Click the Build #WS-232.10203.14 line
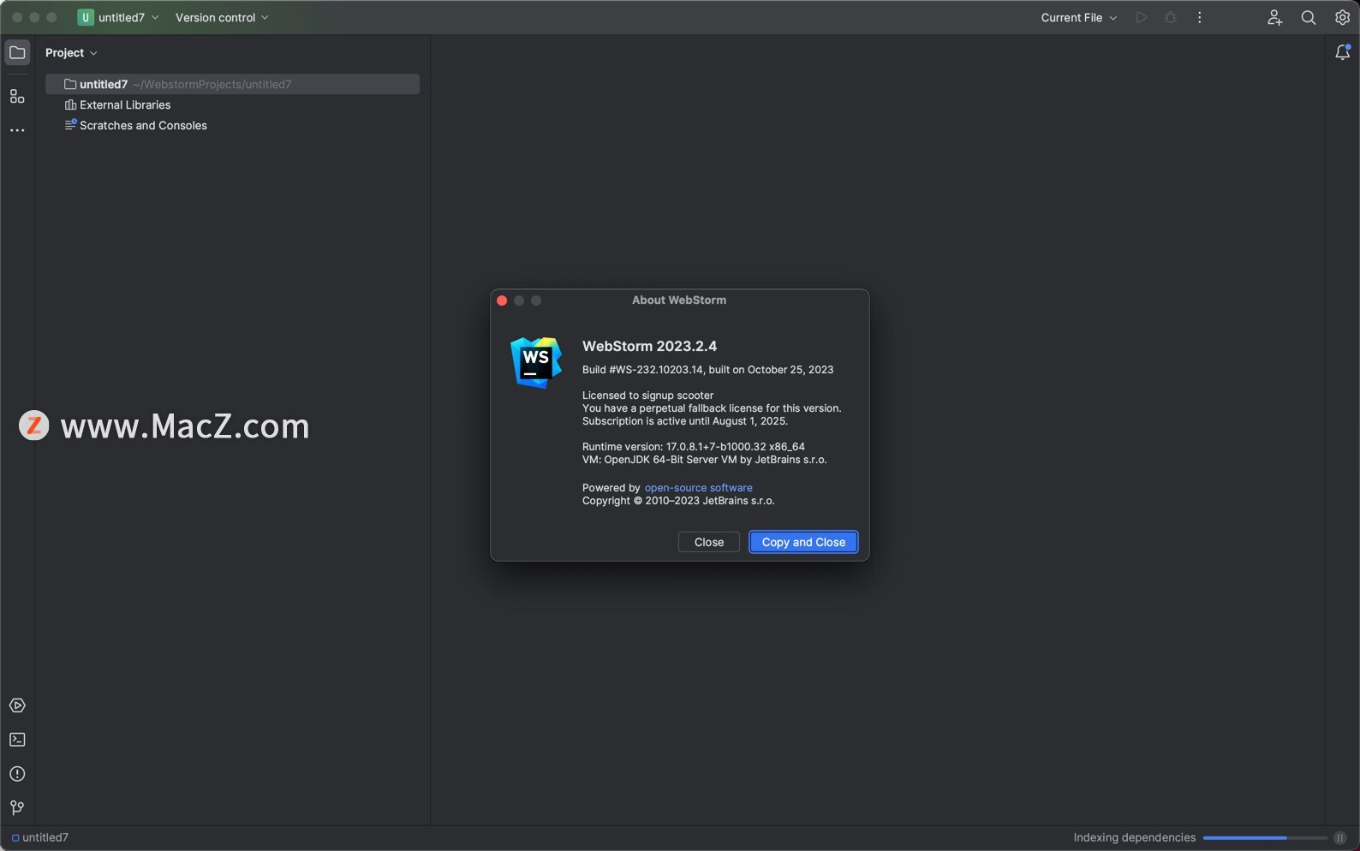The height and width of the screenshot is (851, 1360). (x=708, y=370)
